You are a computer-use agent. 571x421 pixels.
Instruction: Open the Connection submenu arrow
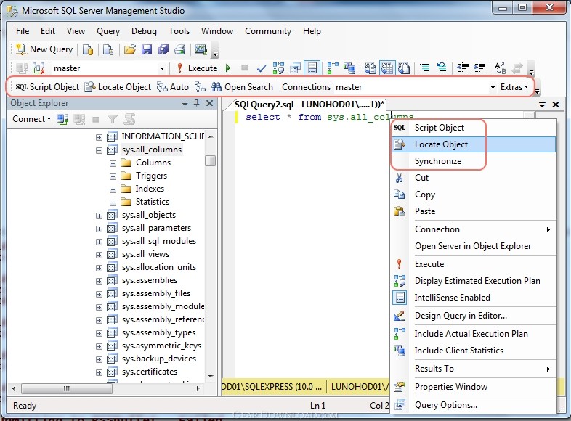[x=548, y=229]
